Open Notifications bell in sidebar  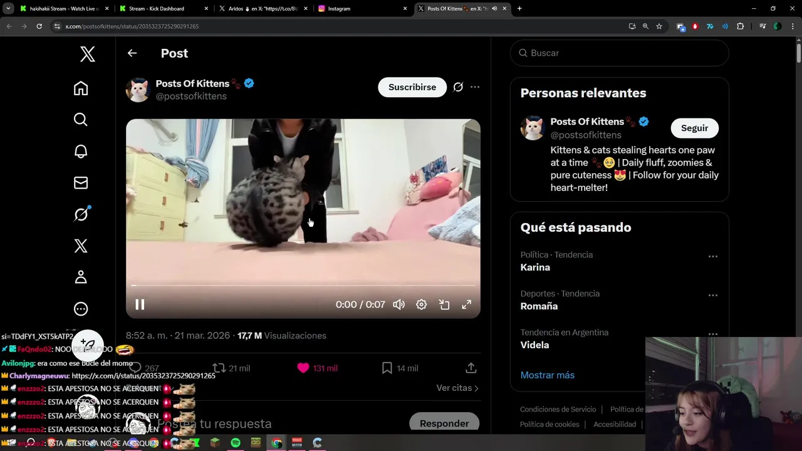81,151
